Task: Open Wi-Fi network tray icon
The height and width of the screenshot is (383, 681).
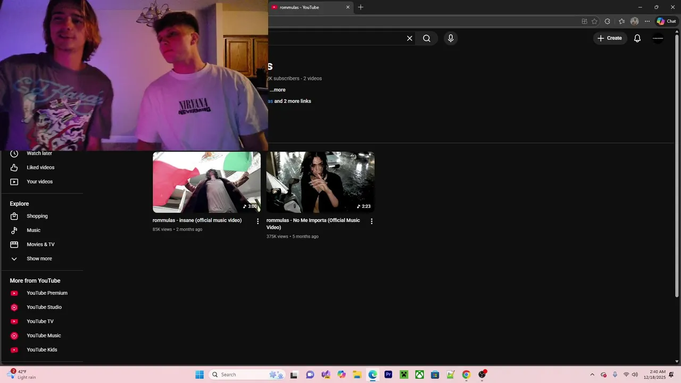Action: pyautogui.click(x=626, y=374)
